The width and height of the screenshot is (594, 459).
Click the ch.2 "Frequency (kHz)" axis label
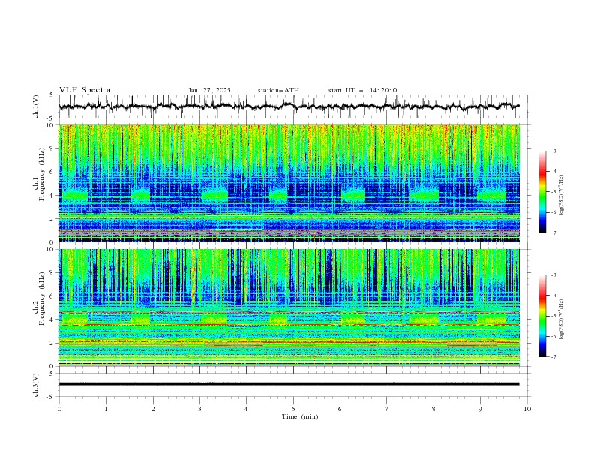pos(42,298)
